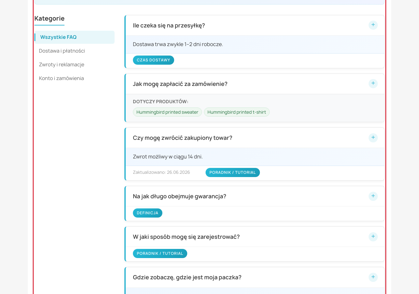This screenshot has width=419, height=294.
Task: Click the 'Zaktualizowano: 26.06.2026' date text
Action: [161, 172]
